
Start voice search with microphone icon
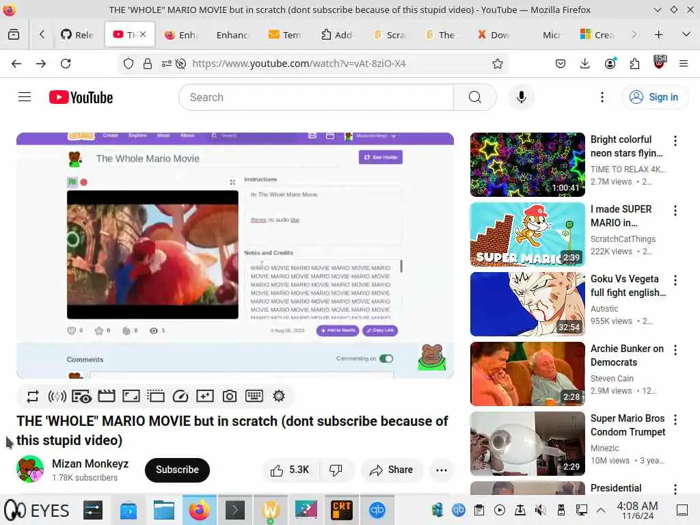click(x=522, y=97)
